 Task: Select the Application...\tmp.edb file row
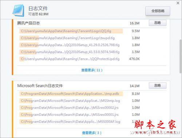tap(71, 94)
